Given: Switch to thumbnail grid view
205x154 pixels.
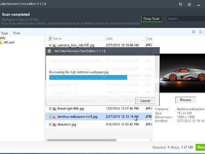Looking at the screenshot, I should coord(193,32).
